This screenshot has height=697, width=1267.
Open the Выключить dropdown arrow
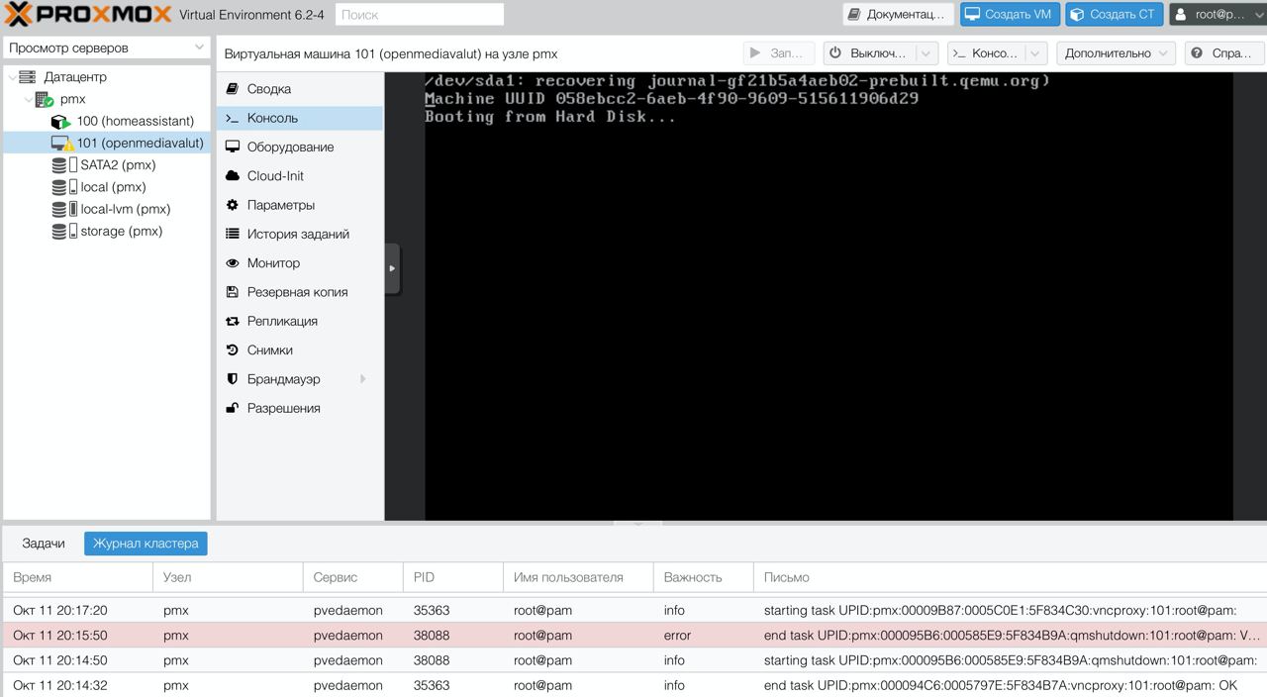tap(926, 53)
